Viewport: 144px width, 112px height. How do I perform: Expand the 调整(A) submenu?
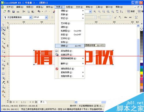click(x=70, y=11)
